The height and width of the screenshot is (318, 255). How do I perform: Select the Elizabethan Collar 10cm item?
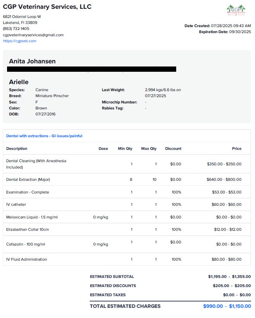pos(127,229)
